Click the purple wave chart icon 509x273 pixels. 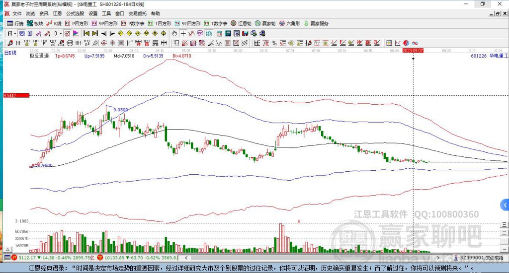39,33
